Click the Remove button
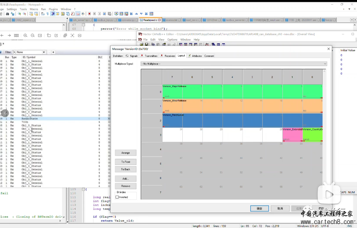The height and width of the screenshot is (228, 357). click(x=126, y=186)
